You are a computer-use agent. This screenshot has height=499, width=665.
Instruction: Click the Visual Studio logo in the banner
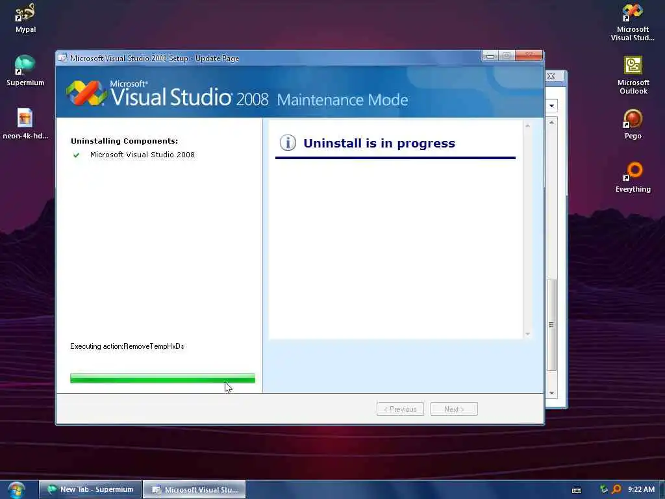pos(86,93)
